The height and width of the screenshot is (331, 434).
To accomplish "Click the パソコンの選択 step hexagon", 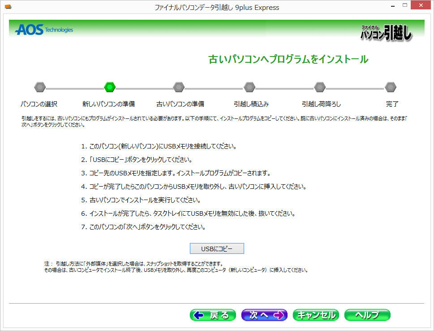I will pyautogui.click(x=39, y=87).
